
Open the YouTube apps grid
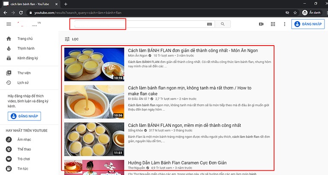273,24
